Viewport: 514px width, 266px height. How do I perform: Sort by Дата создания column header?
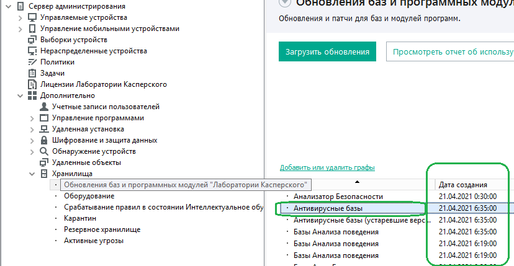463,185
